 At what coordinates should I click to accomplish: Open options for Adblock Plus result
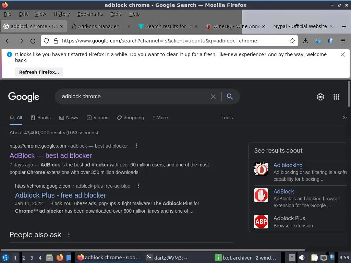coord(138,186)
